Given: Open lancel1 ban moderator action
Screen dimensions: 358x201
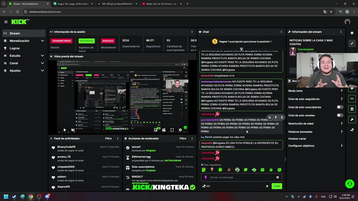Looking at the screenshot, I should (x=159, y=149).
